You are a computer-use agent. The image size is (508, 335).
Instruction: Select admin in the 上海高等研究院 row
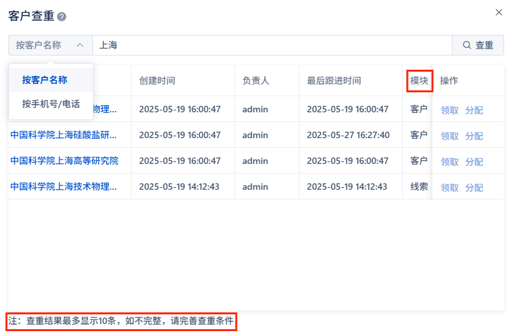coord(256,161)
